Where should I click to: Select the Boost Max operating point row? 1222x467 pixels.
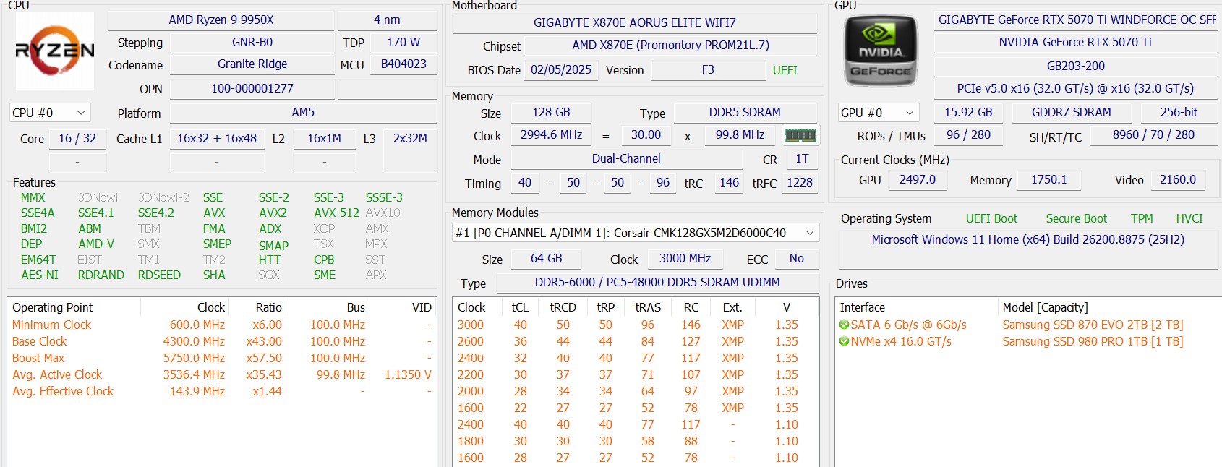(x=221, y=358)
